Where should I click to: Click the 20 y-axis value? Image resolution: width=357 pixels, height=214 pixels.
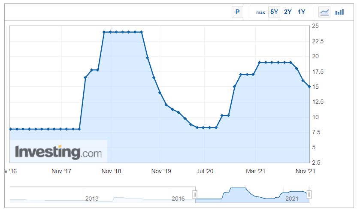point(315,57)
